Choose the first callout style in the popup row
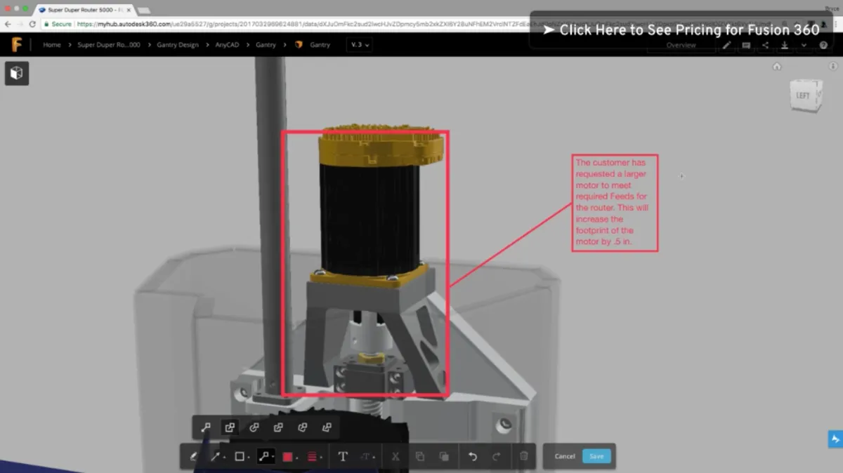843x473 pixels. click(206, 427)
